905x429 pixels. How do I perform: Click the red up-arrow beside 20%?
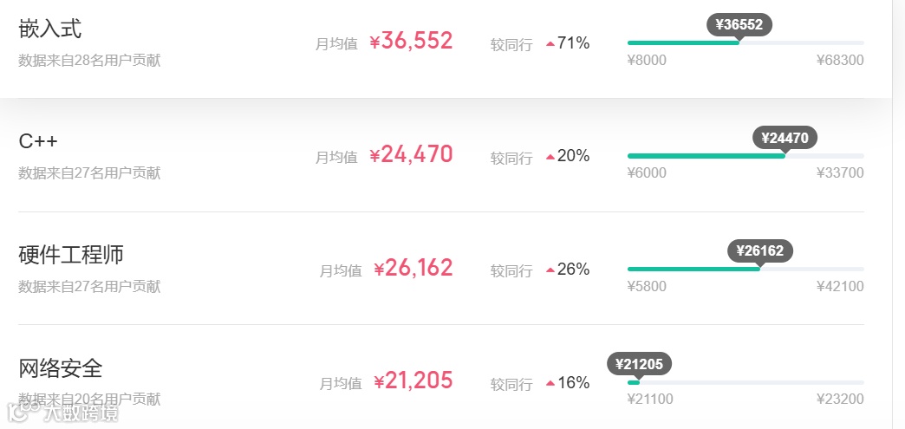coord(550,157)
